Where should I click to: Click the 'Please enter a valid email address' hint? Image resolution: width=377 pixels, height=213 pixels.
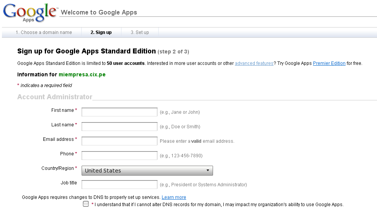coord(197,141)
